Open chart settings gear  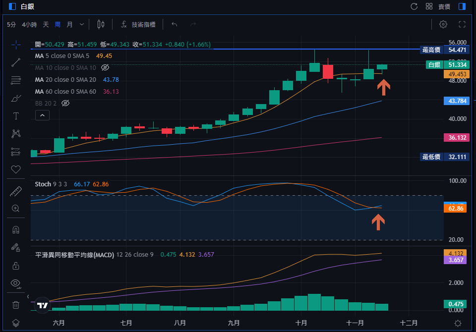[x=443, y=24]
